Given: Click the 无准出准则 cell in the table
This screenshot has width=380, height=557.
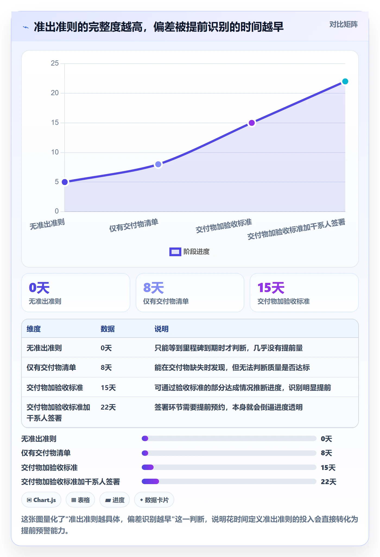Looking at the screenshot, I should click(44, 348).
